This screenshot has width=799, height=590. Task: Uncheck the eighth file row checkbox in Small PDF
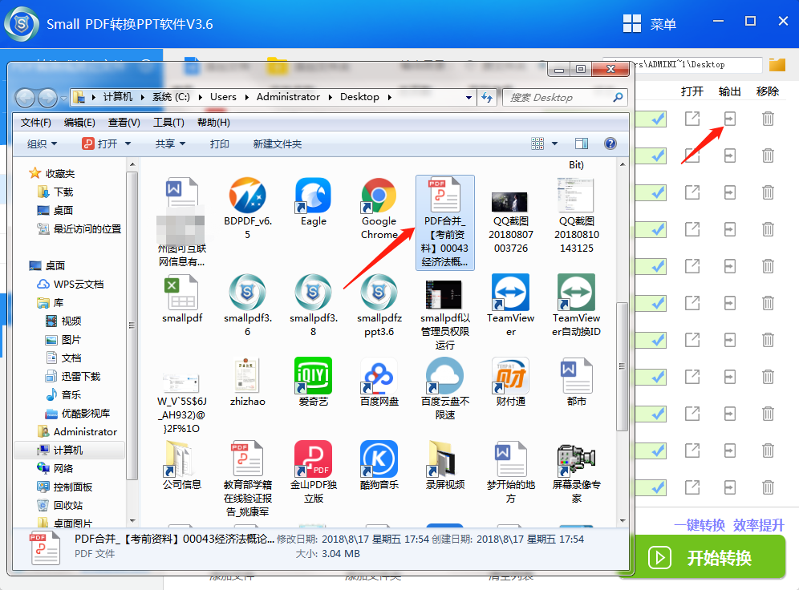tap(657, 377)
